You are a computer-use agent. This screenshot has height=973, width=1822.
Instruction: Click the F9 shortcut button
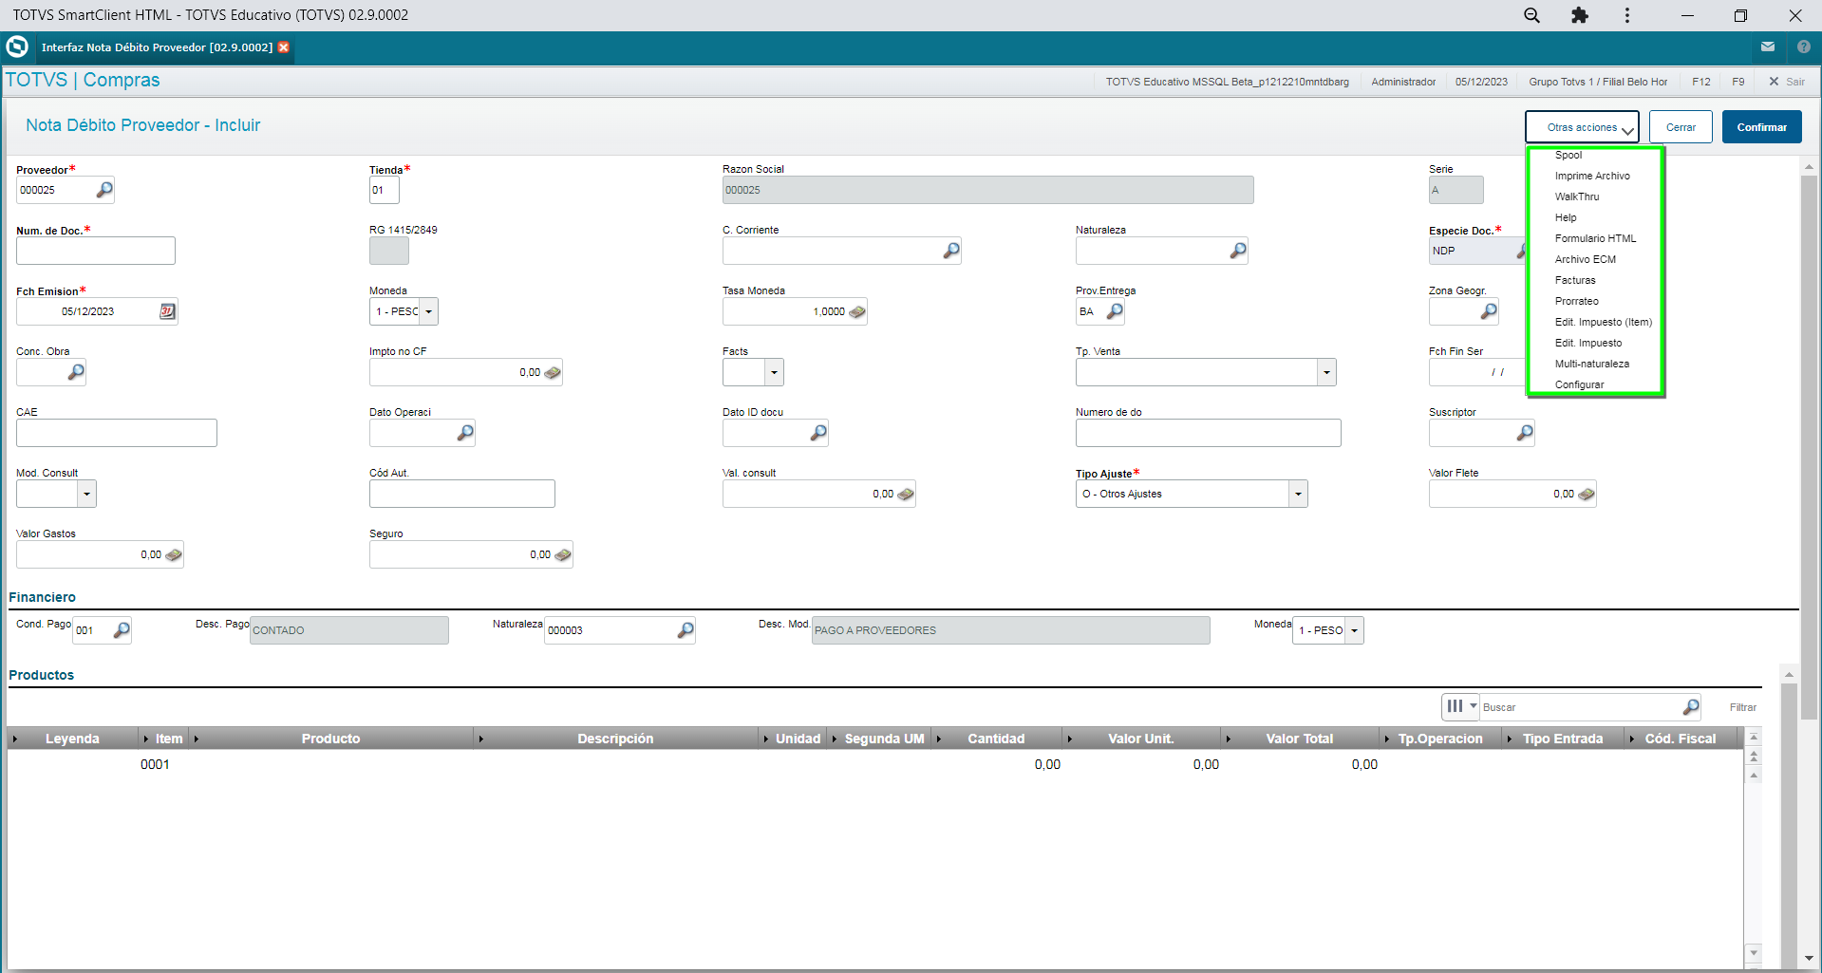pyautogui.click(x=1737, y=82)
